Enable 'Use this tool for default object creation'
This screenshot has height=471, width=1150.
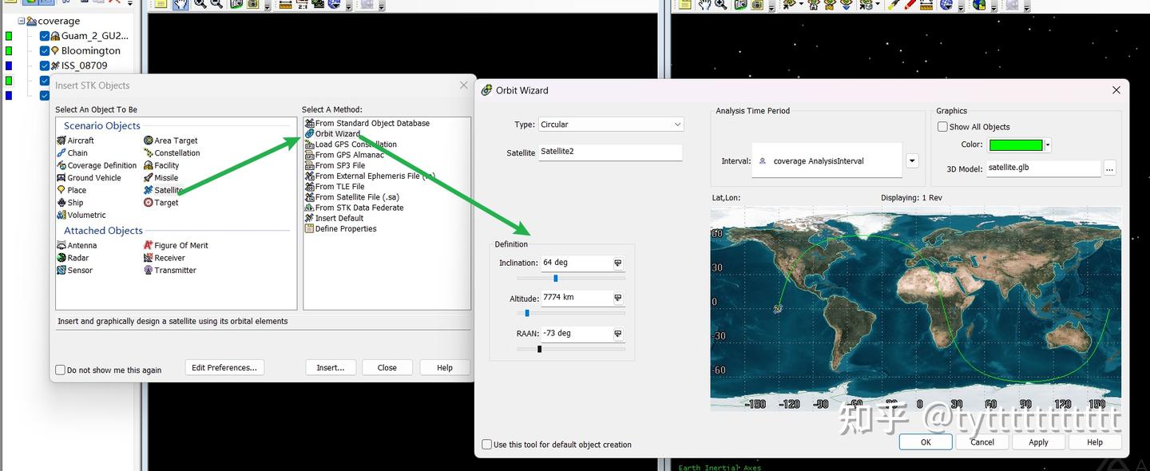point(486,445)
